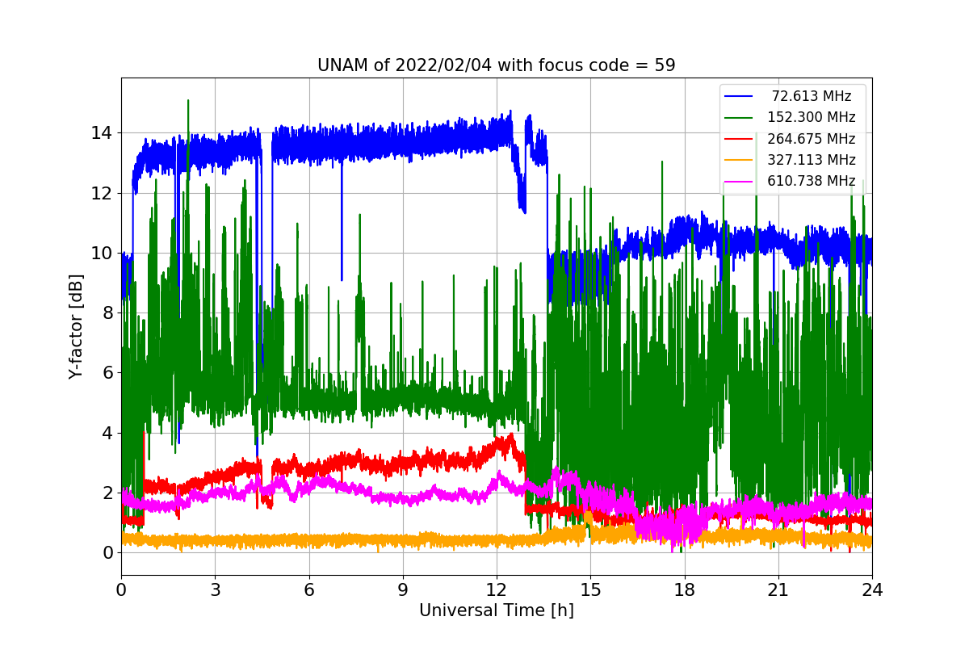Click x-axis tick label 9

[403, 590]
